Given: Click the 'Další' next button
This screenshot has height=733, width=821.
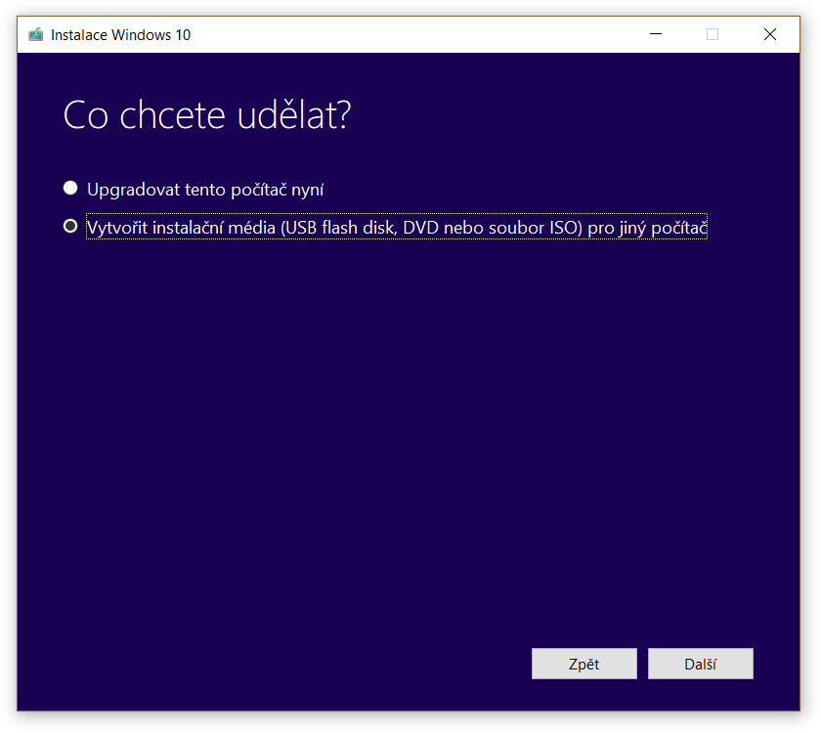Looking at the screenshot, I should [x=701, y=664].
